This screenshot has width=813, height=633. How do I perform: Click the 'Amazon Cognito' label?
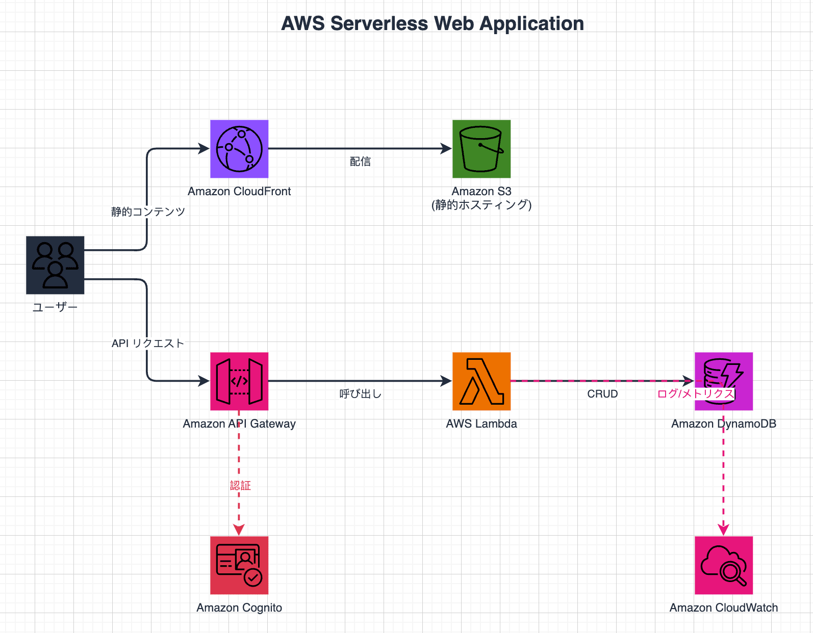click(x=239, y=608)
